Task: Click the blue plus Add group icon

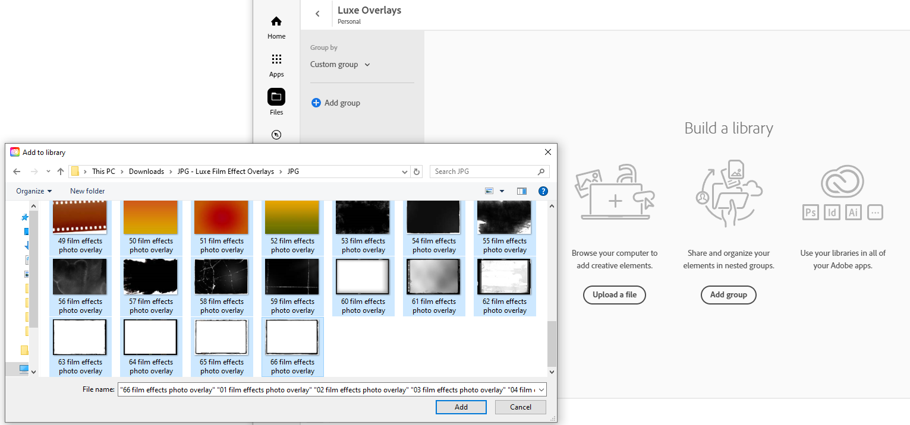Action: (316, 103)
